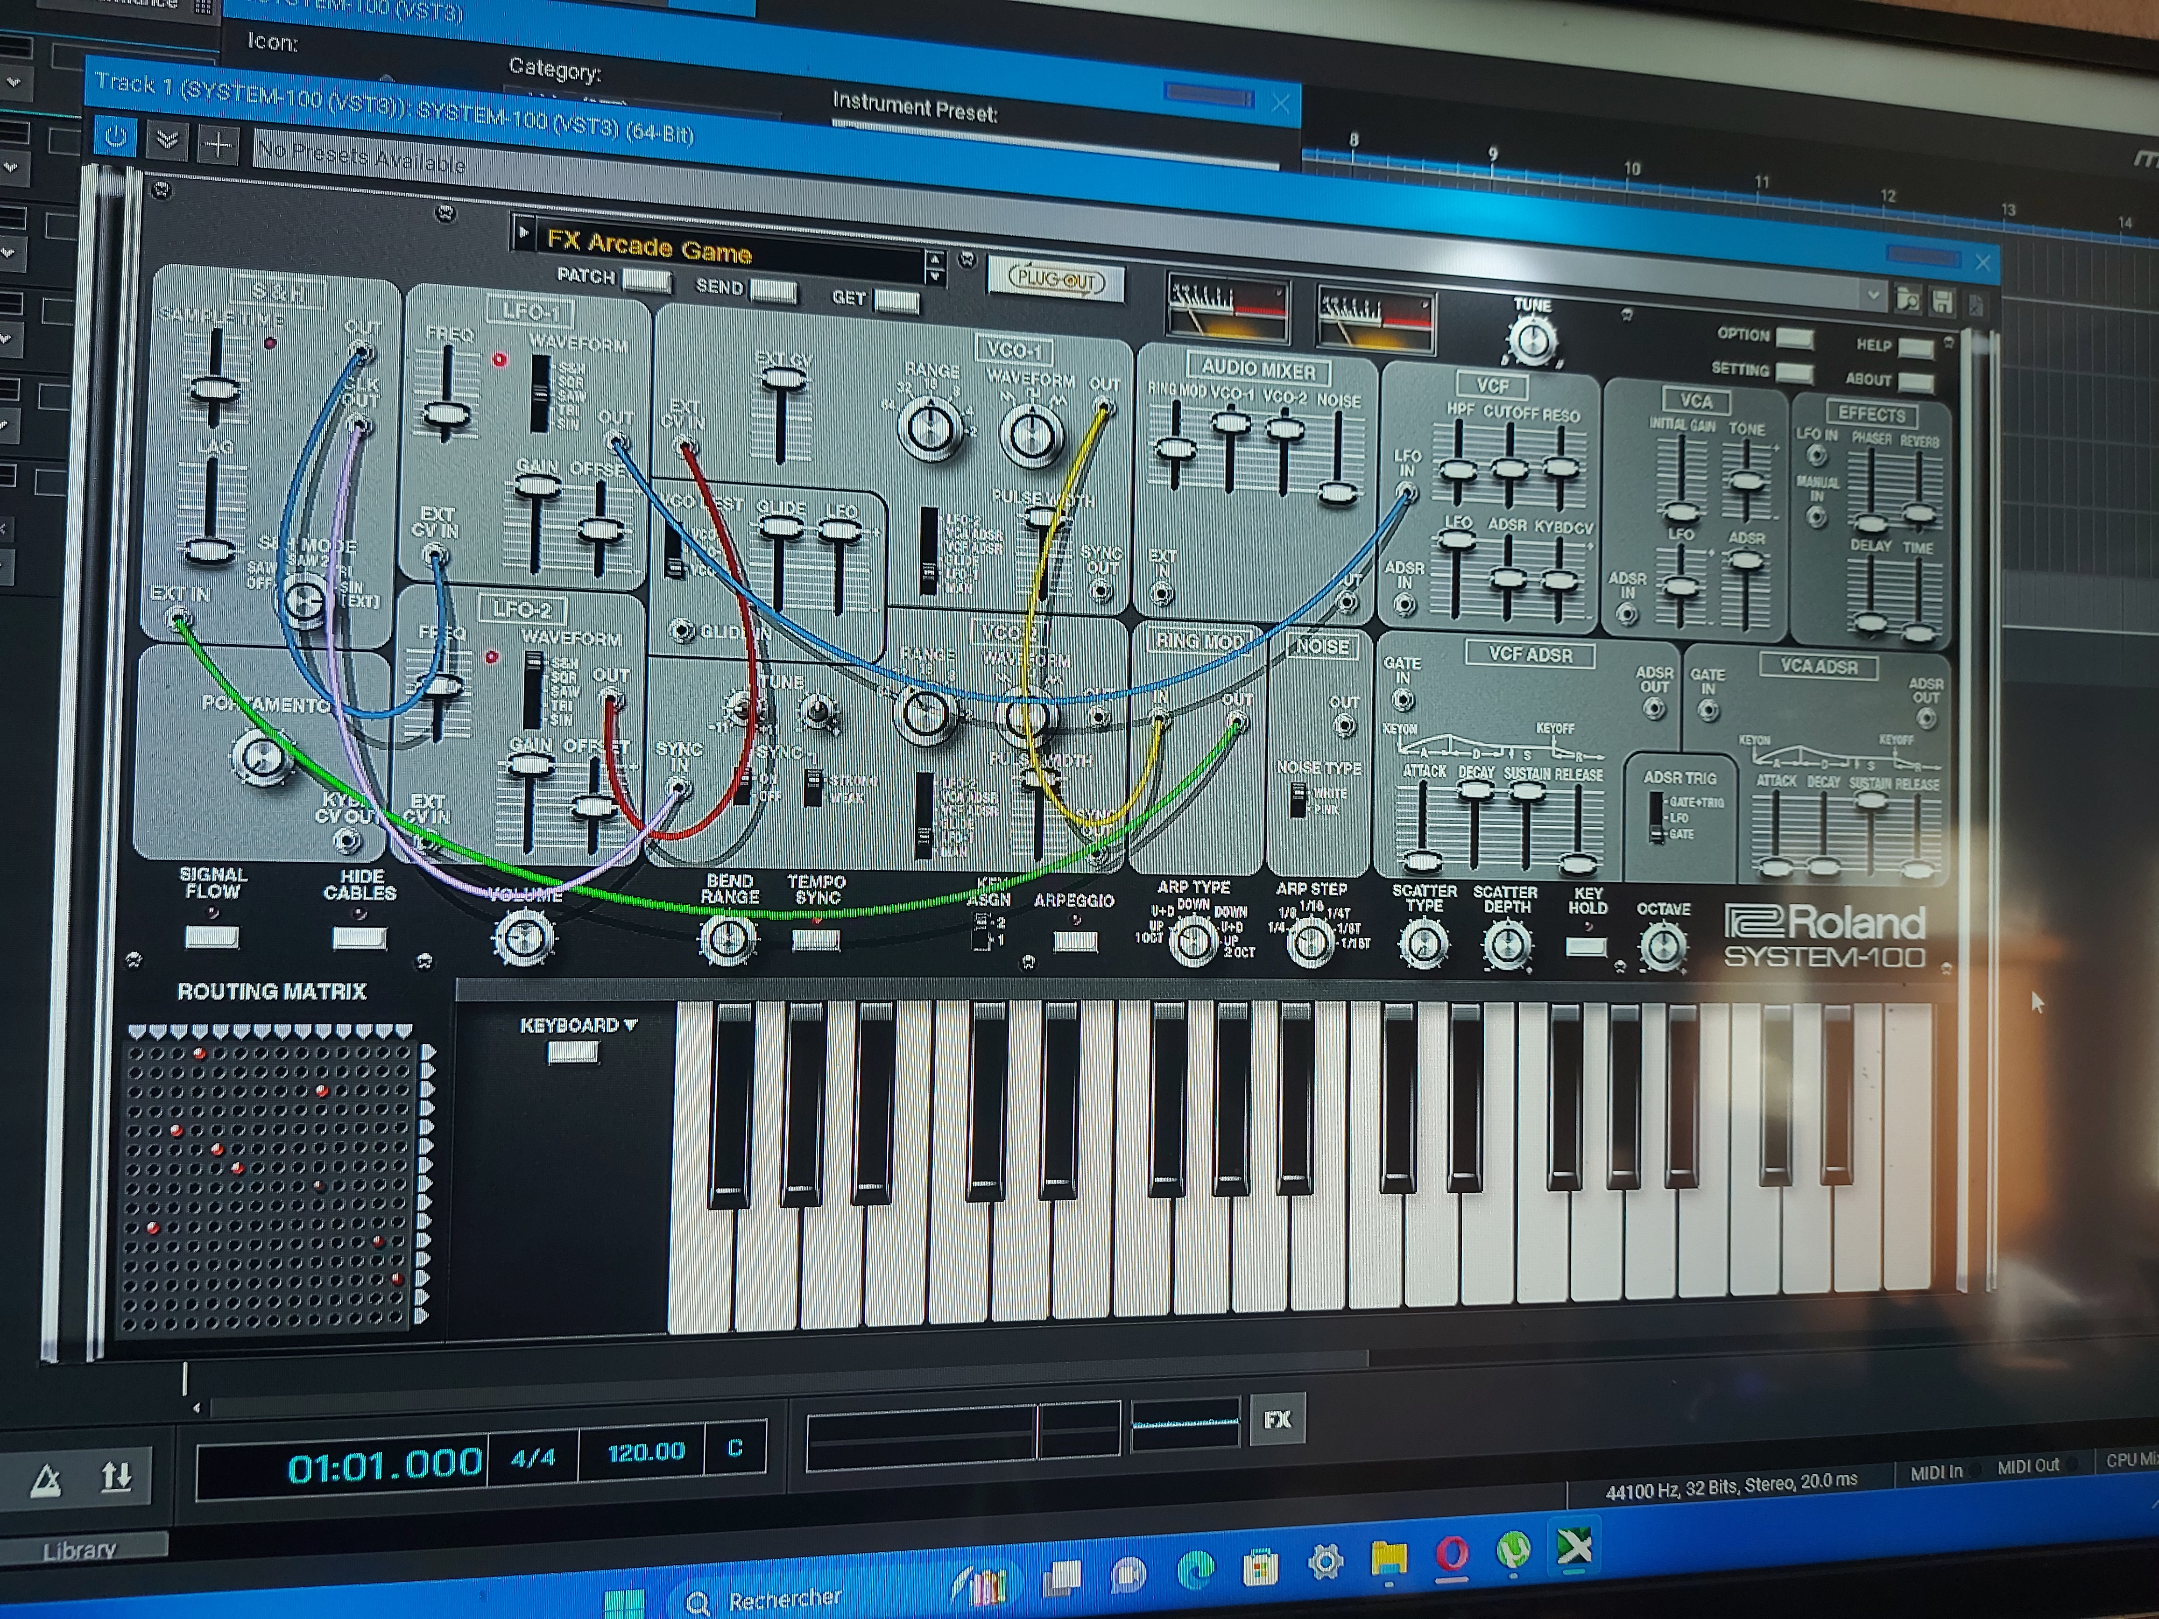Toggle the TEMPO SYNC button
This screenshot has height=1619, width=2159.
[816, 940]
